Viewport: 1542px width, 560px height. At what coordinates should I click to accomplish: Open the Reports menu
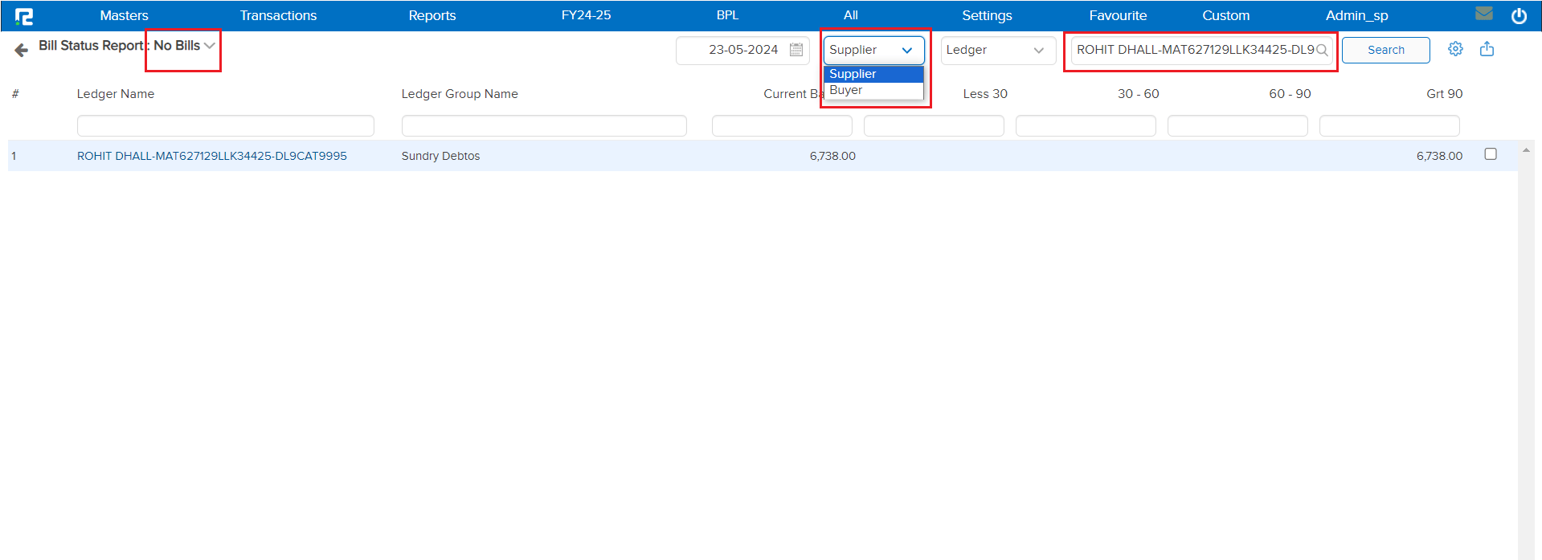click(432, 15)
